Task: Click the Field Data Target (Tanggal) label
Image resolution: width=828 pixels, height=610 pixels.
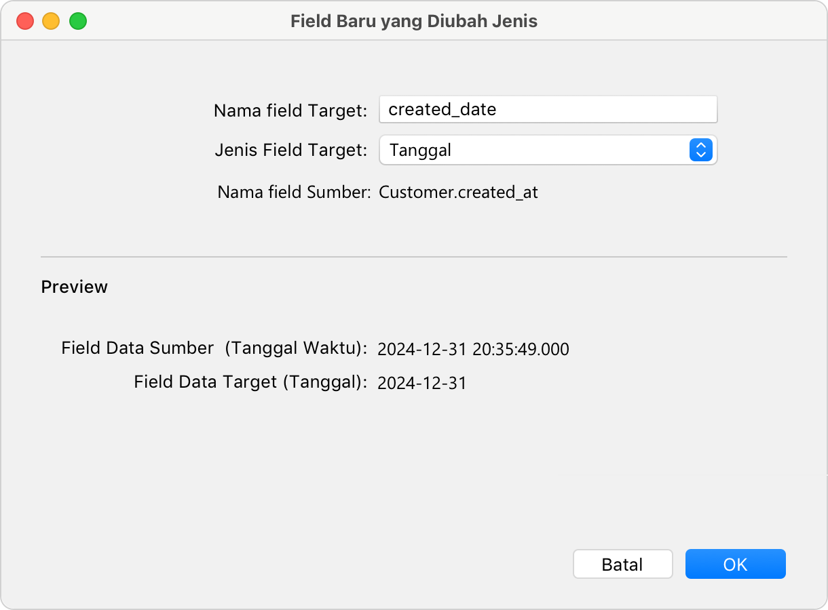Action: click(x=250, y=382)
